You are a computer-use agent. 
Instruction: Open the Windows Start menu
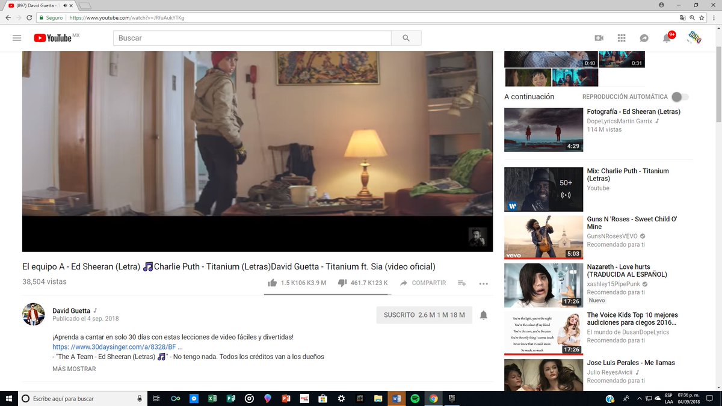[9, 398]
